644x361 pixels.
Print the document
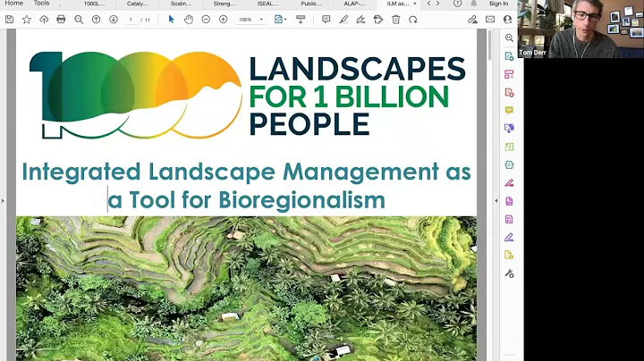coord(61,20)
